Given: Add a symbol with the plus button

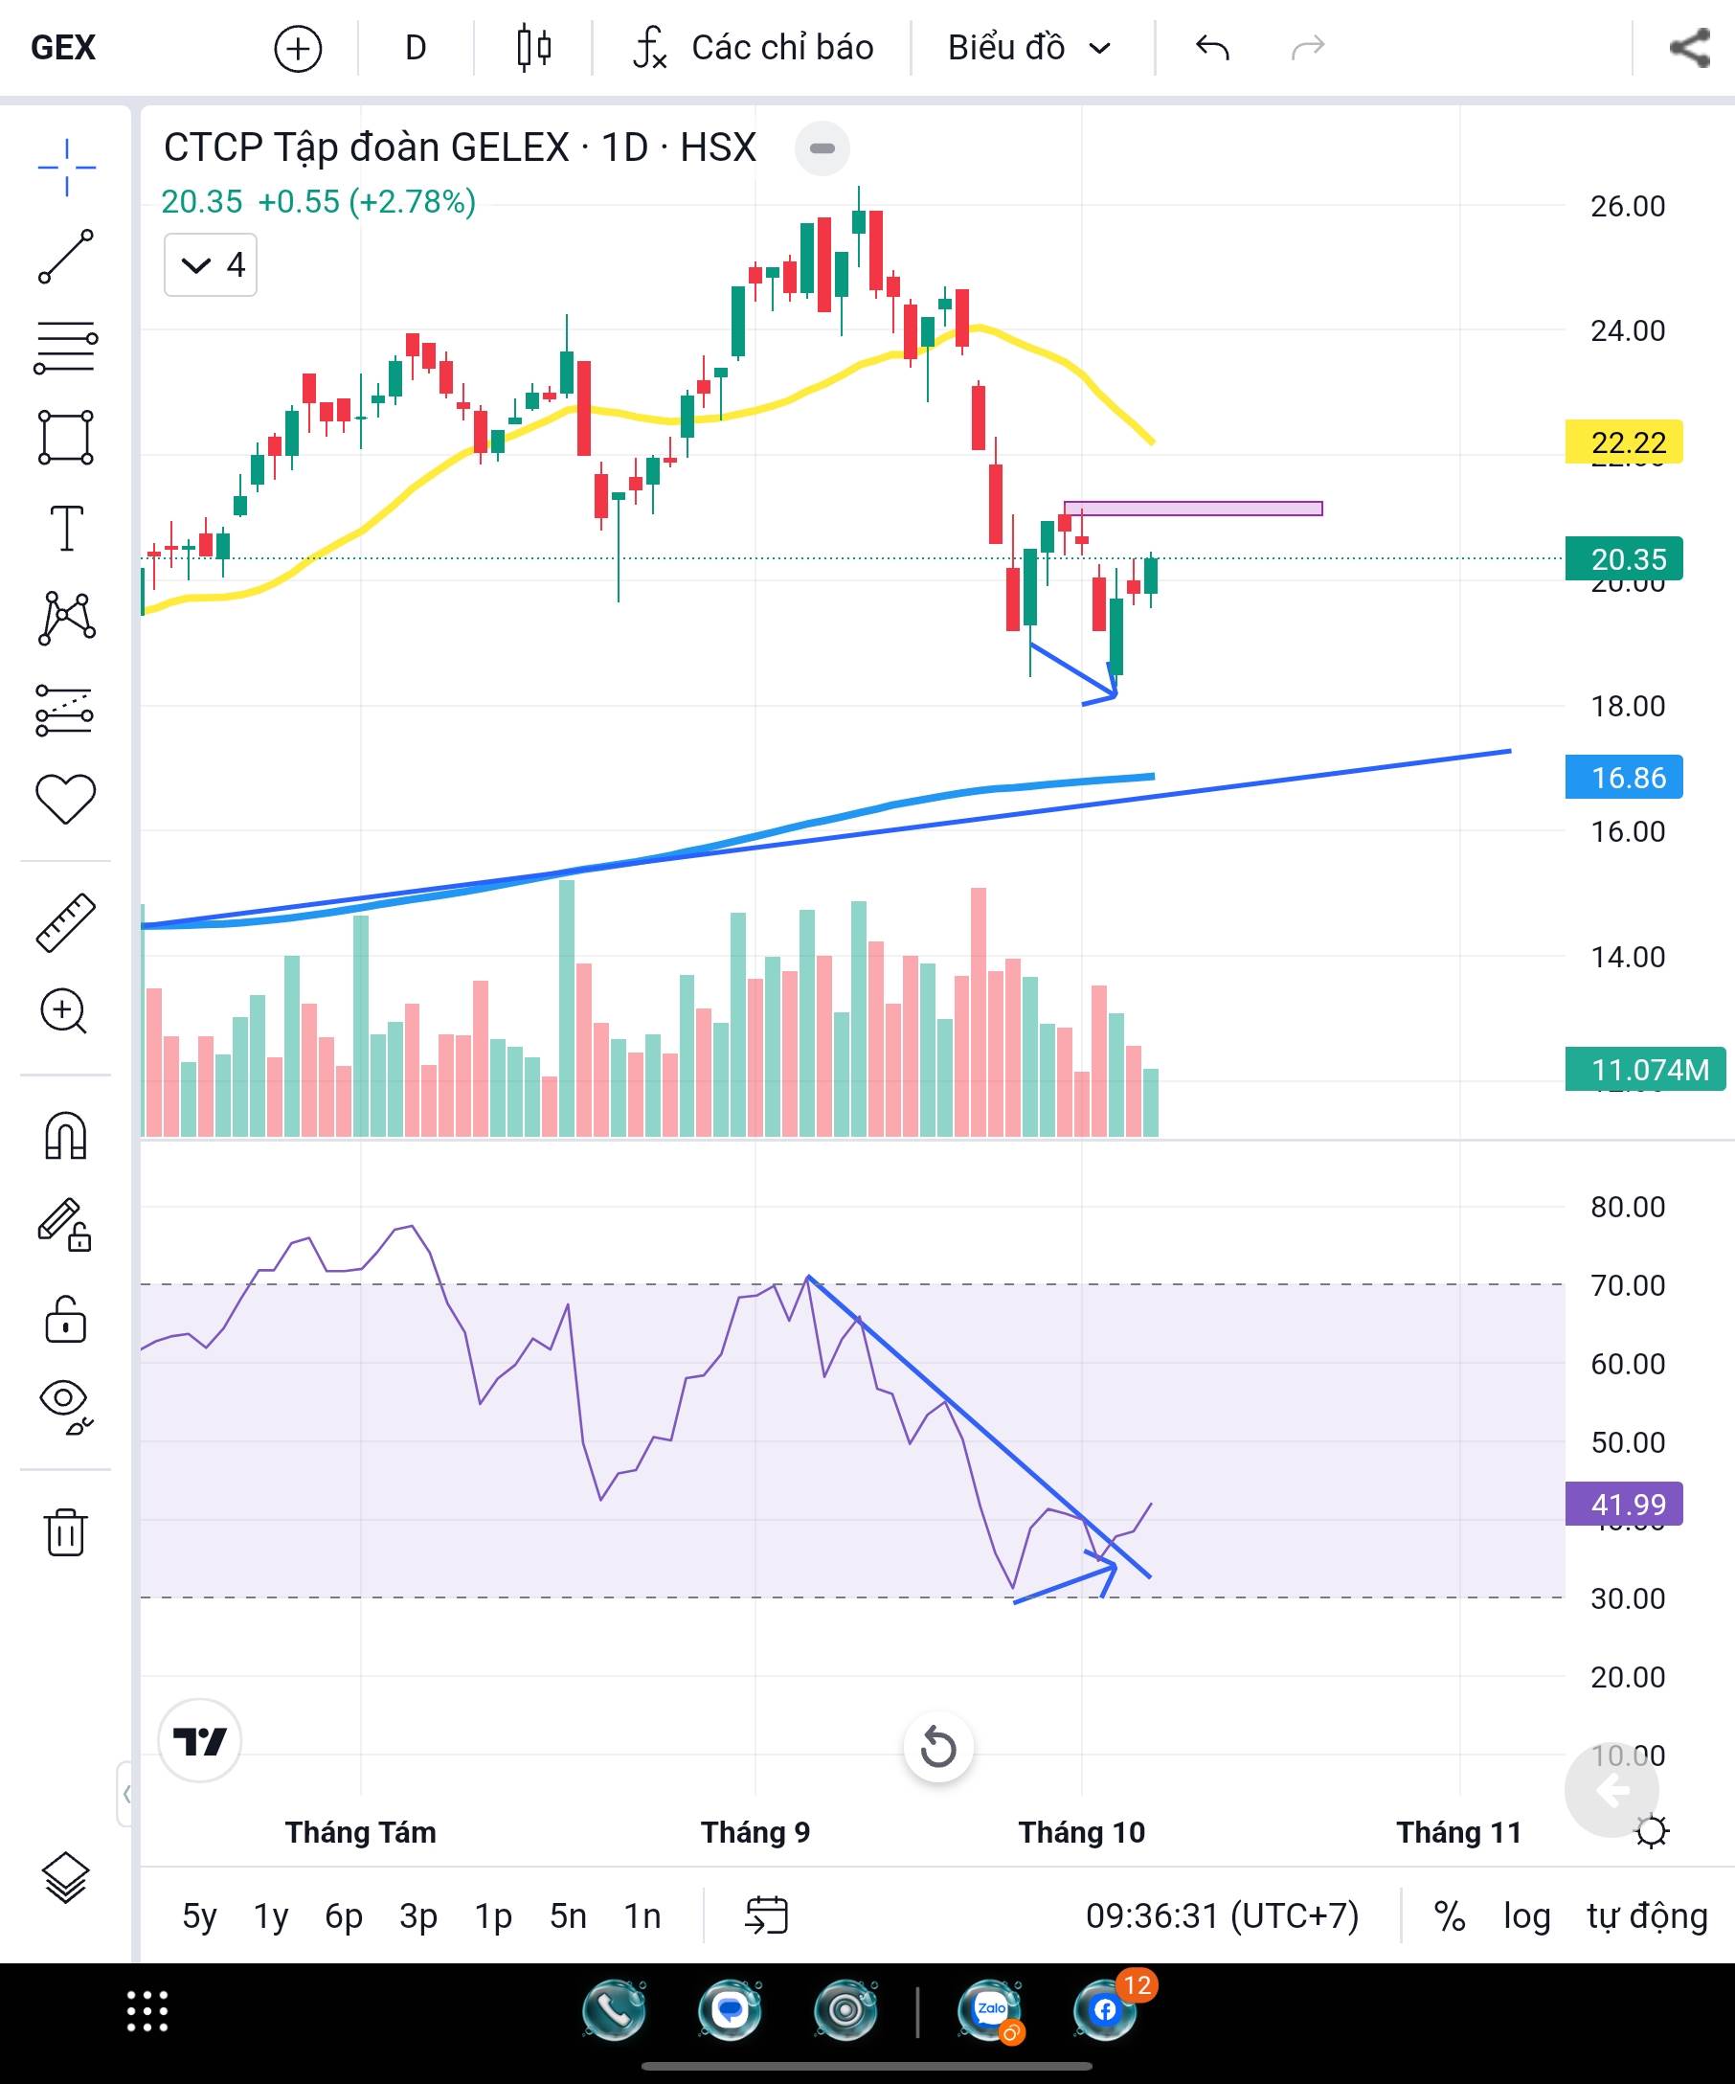Looking at the screenshot, I should tap(298, 48).
